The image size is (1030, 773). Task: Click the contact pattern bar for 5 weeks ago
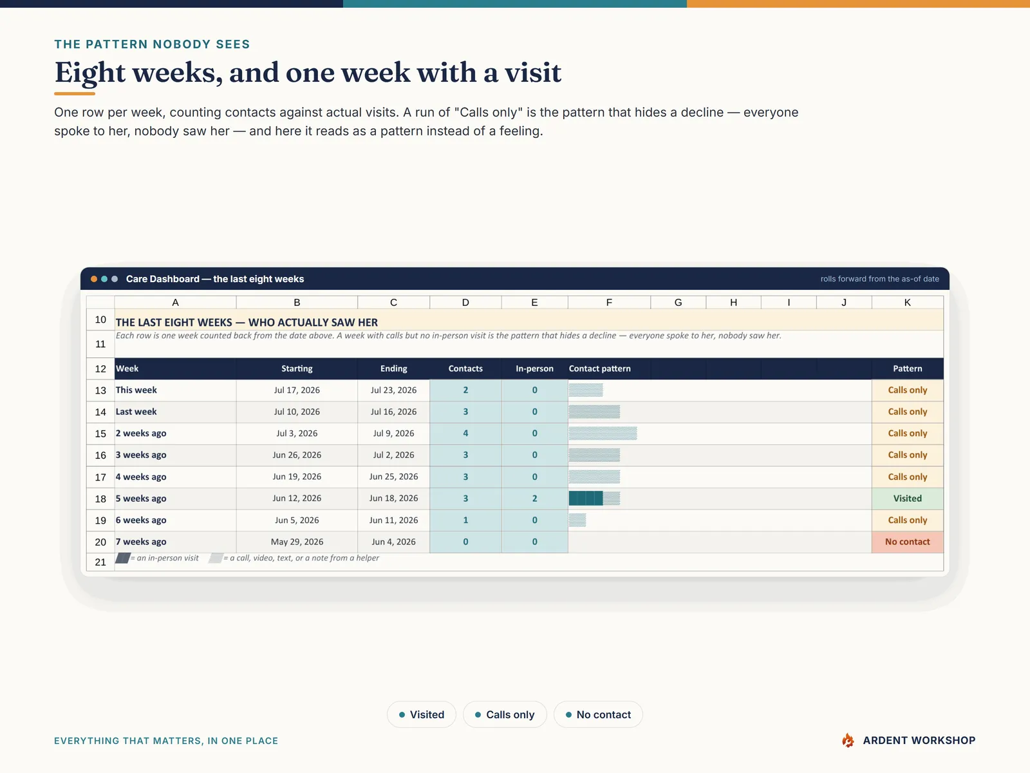(594, 499)
